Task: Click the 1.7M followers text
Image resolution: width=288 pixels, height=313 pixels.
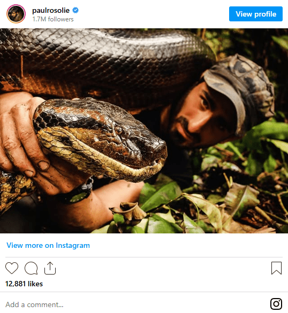Action: 53,19
